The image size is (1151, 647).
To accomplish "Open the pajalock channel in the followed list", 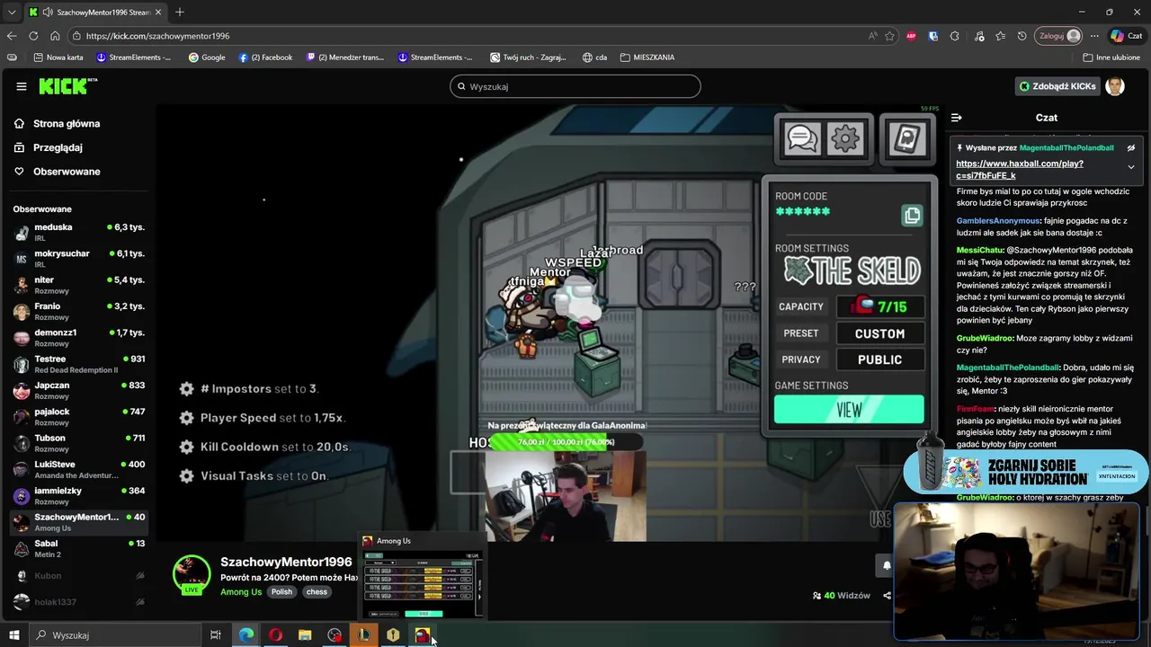I will 79,417.
